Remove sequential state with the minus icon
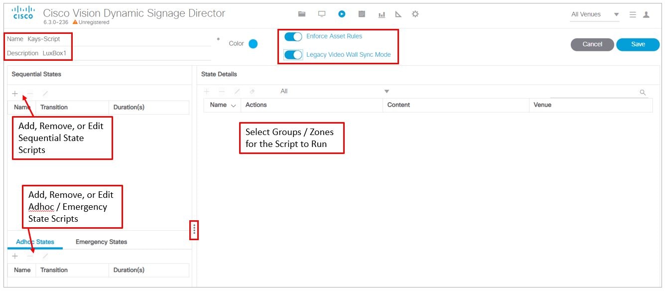Image resolution: width=665 pixels, height=292 pixels. click(x=30, y=93)
